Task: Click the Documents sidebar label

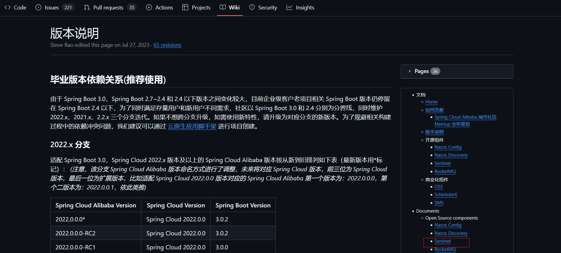Action: [x=428, y=211]
